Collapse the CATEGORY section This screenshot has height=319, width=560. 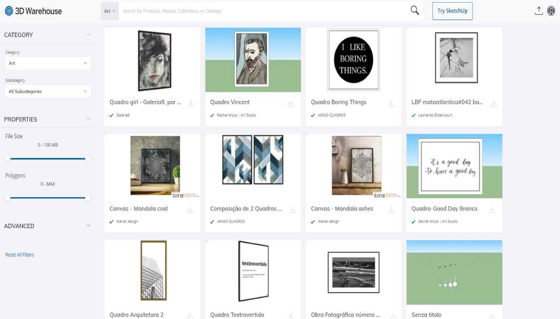click(x=89, y=35)
